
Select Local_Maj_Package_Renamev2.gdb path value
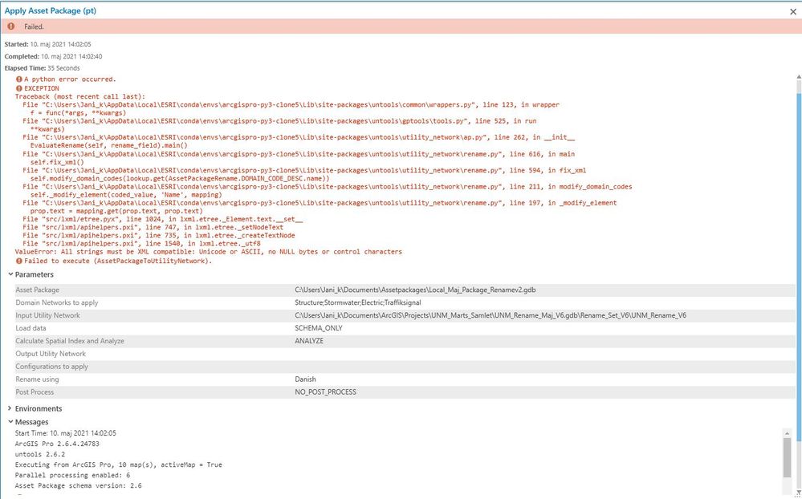pyautogui.click(x=415, y=290)
